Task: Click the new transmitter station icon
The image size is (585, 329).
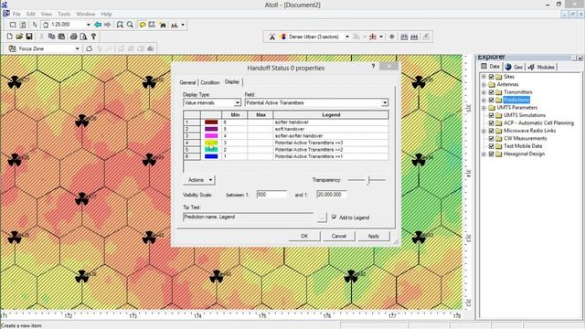Action: [272, 37]
